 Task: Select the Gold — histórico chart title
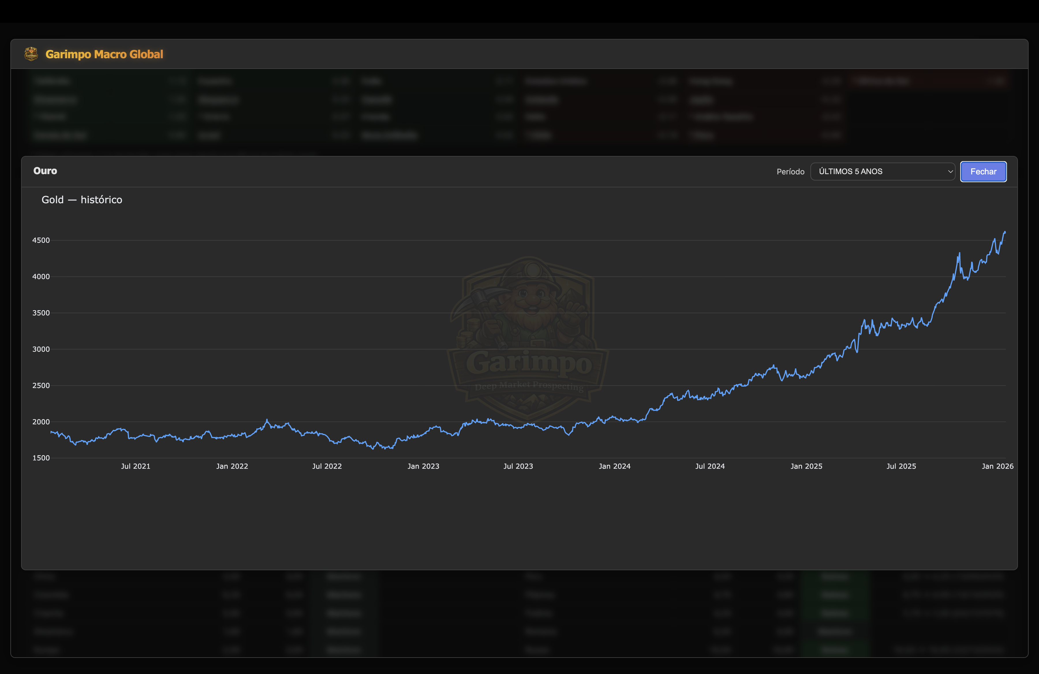click(82, 200)
